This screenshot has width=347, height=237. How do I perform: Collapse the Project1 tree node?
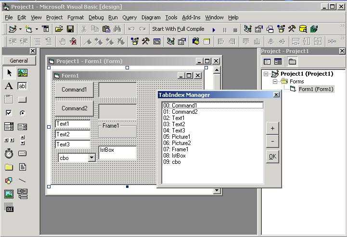pyautogui.click(x=266, y=74)
